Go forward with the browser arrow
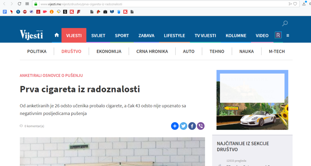311x166 pixels. tap(12, 4)
